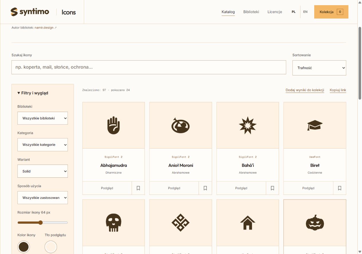This screenshot has width=362, height=254.
Task: Switch language to EN
Action: 305,12
